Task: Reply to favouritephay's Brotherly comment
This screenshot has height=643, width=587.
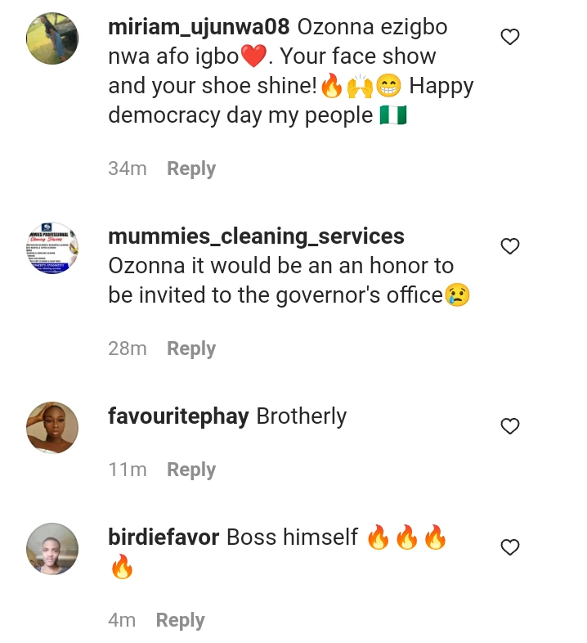Action: click(x=191, y=470)
